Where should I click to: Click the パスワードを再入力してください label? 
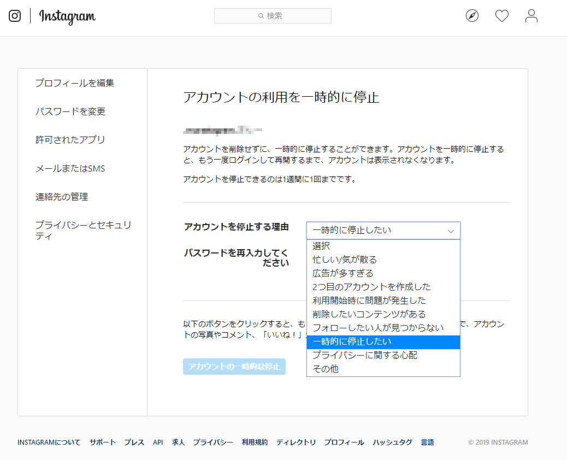[237, 258]
